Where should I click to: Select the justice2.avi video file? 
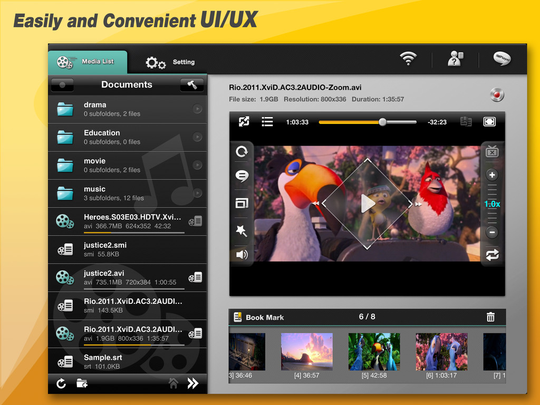click(128, 277)
